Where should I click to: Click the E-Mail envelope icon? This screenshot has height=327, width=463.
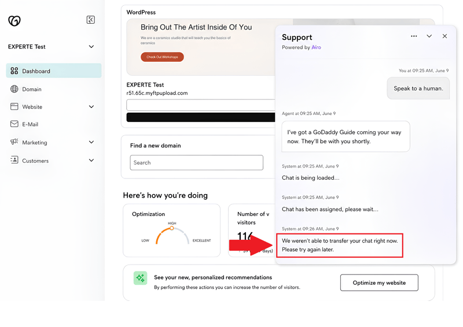coord(14,124)
